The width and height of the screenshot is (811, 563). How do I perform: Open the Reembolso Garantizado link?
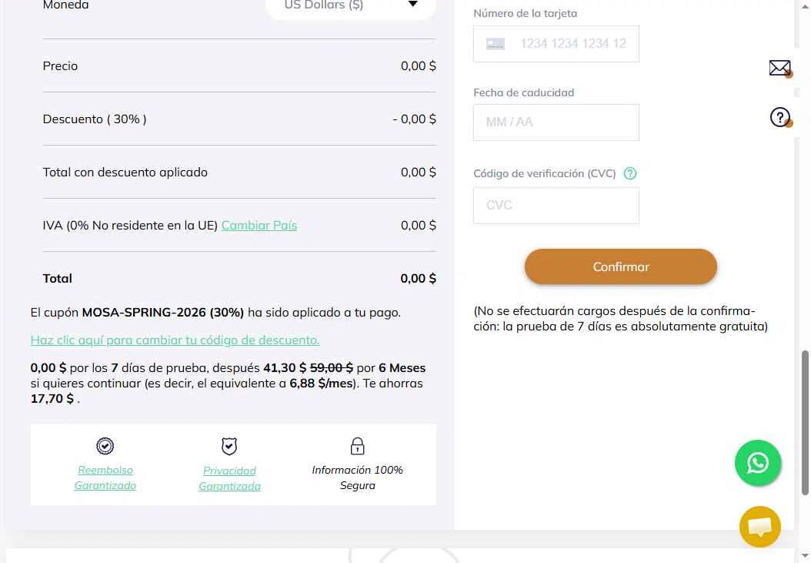coord(105,478)
